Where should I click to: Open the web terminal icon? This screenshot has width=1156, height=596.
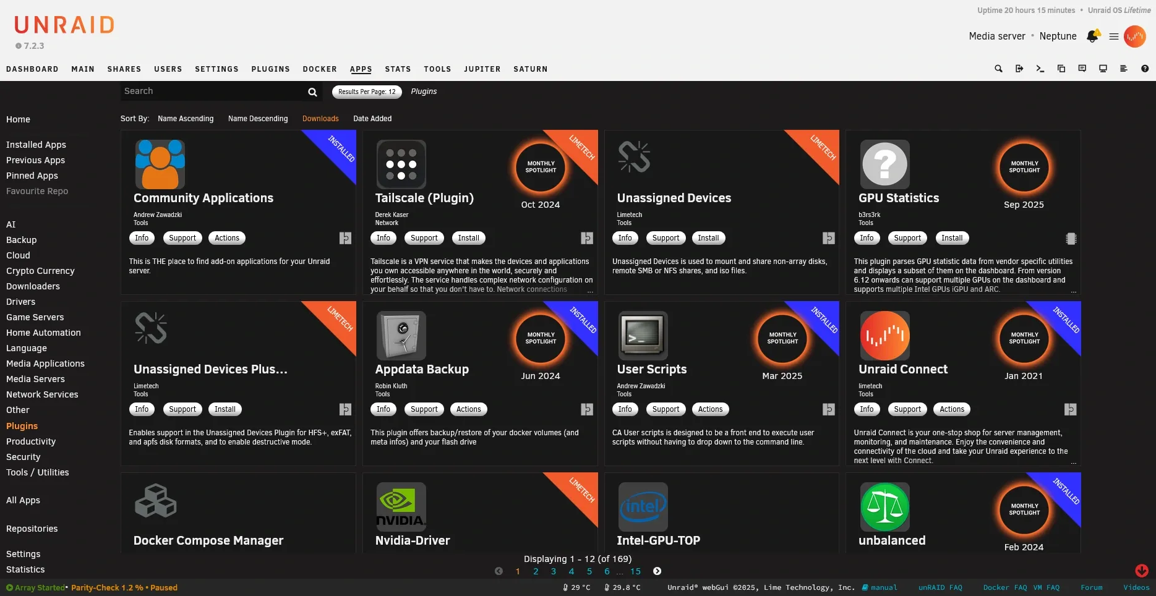1040,69
